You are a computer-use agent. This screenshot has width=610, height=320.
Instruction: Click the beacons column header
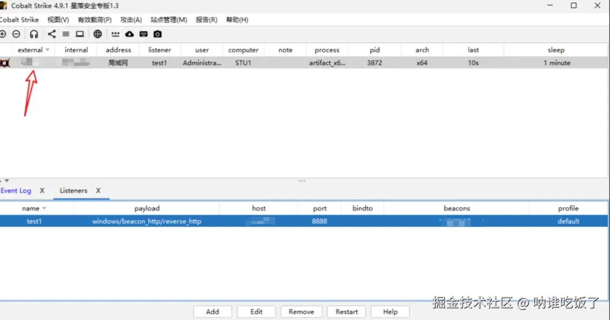click(457, 208)
